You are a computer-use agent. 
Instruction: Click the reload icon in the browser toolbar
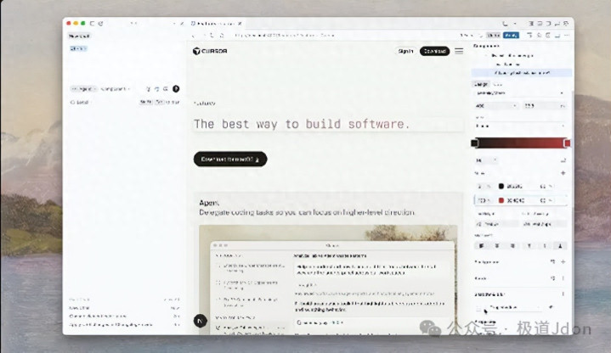212,36
